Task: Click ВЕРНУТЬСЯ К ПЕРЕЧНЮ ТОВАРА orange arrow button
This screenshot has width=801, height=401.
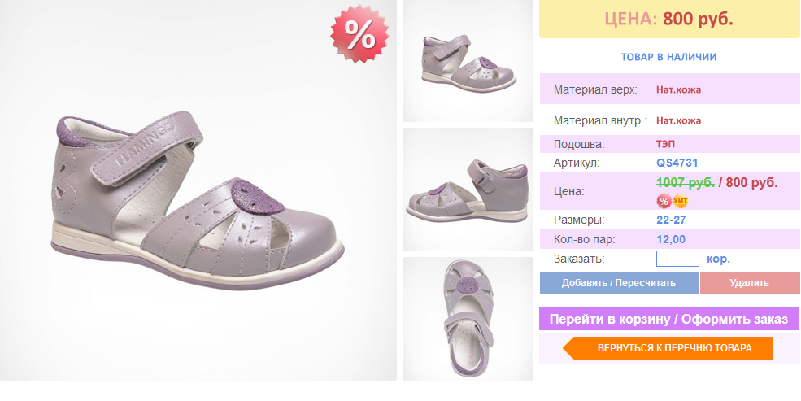Action: click(668, 348)
